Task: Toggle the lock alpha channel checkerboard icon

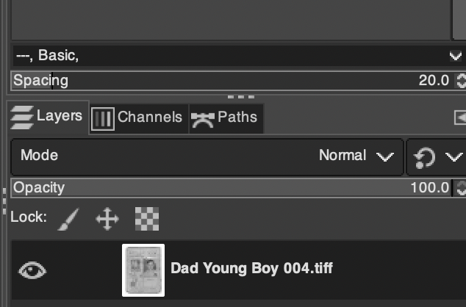Action: [147, 218]
